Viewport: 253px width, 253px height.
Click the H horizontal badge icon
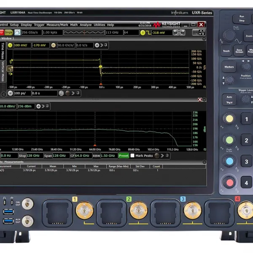click(x=10, y=93)
